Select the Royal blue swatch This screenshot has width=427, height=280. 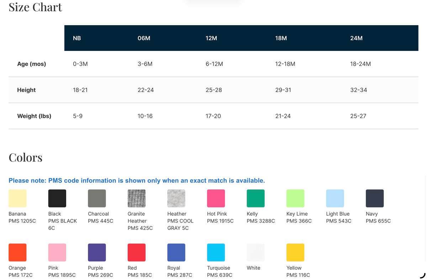pyautogui.click(x=176, y=252)
